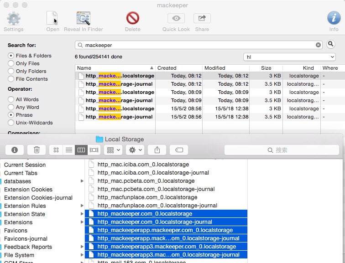The image size is (345, 263).
Task: Switch Finder to cover flow view
Action: tap(94, 150)
